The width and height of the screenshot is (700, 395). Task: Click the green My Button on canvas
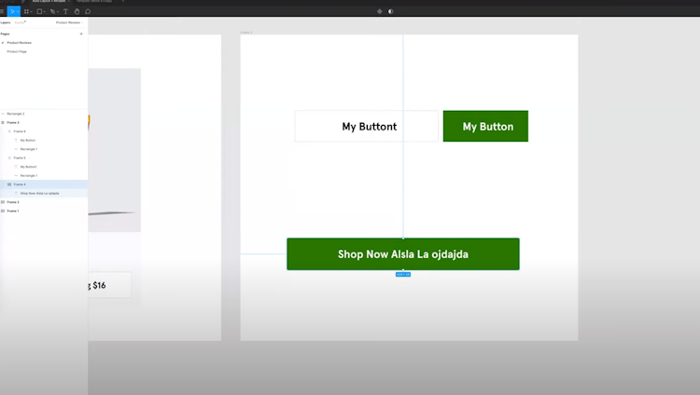(x=485, y=126)
